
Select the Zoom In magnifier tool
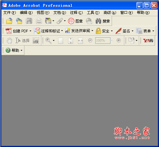49,41
